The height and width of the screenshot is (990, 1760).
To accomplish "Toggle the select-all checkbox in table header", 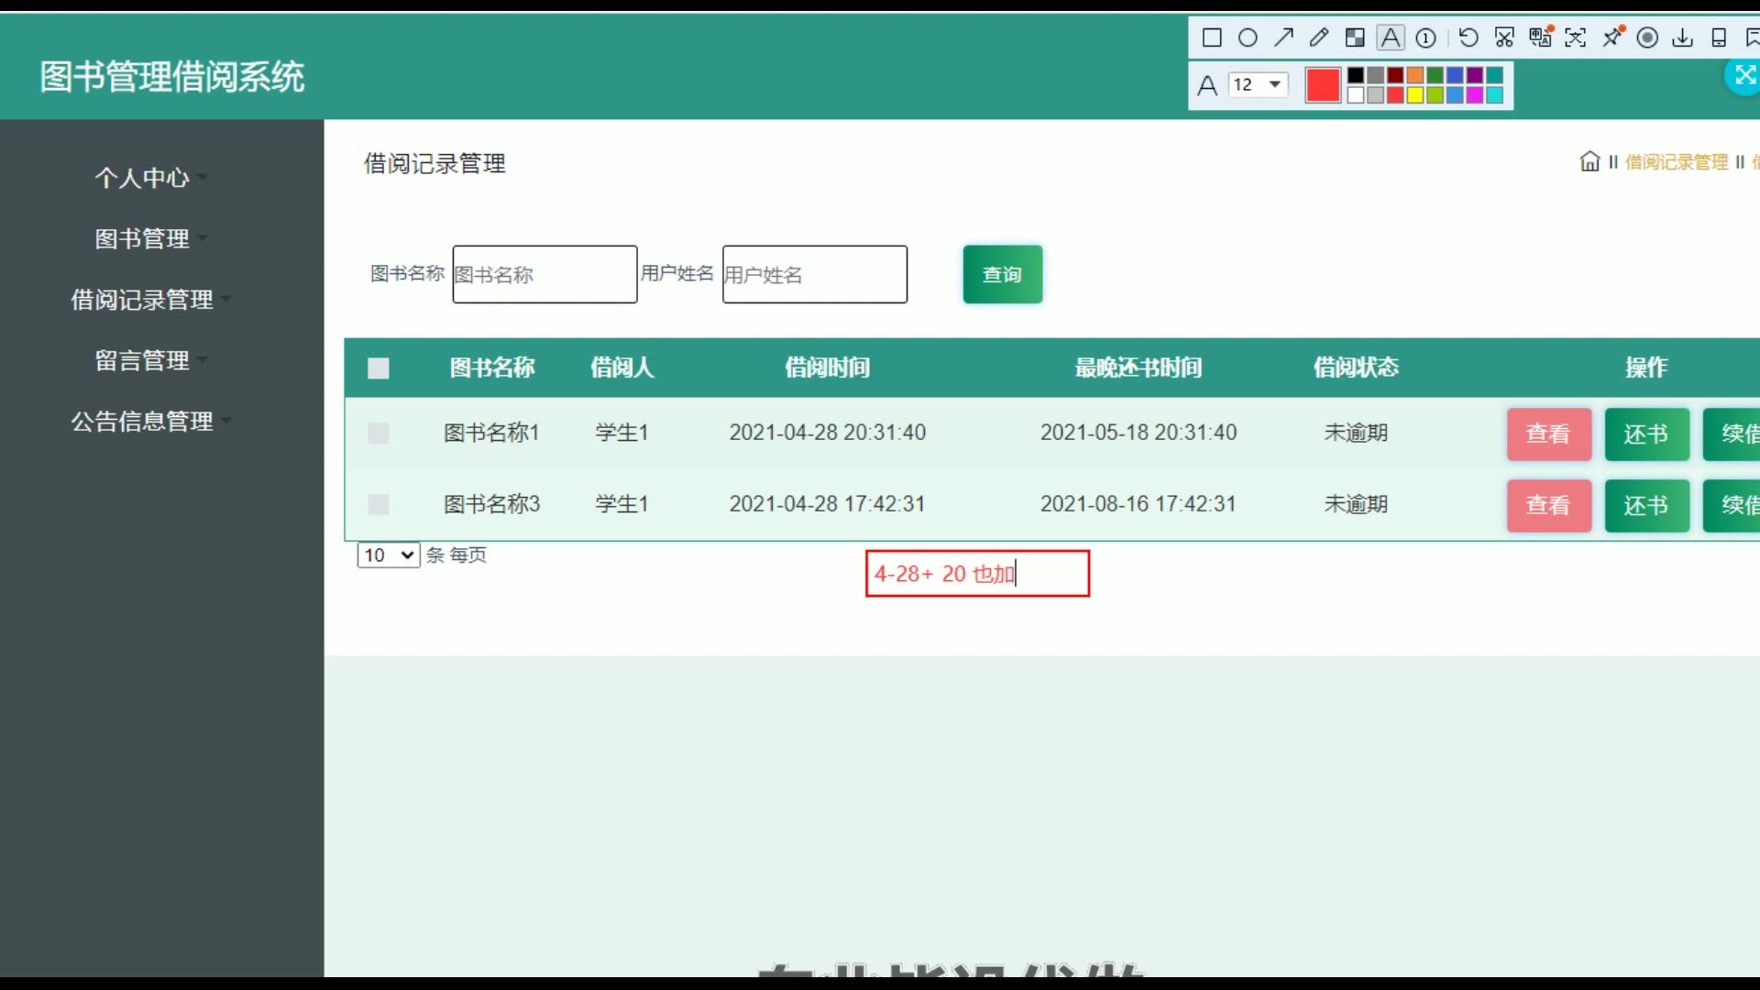I will point(379,368).
